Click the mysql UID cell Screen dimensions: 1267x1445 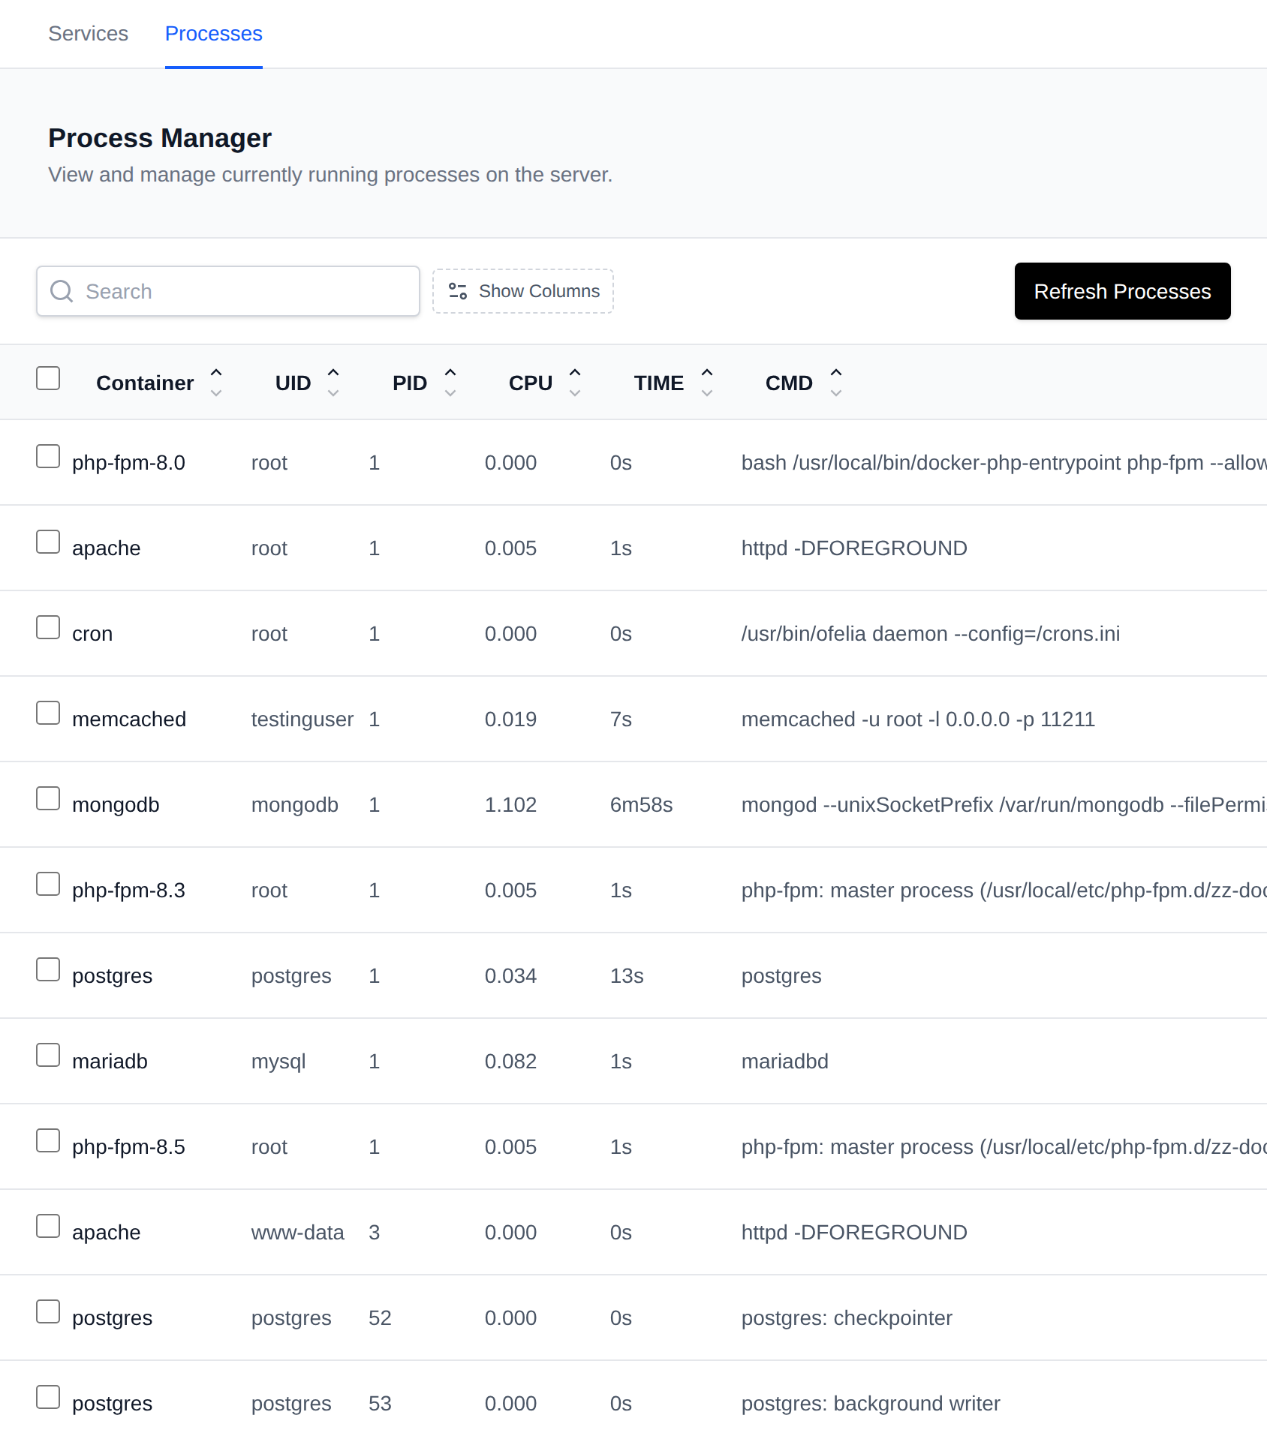click(278, 1062)
